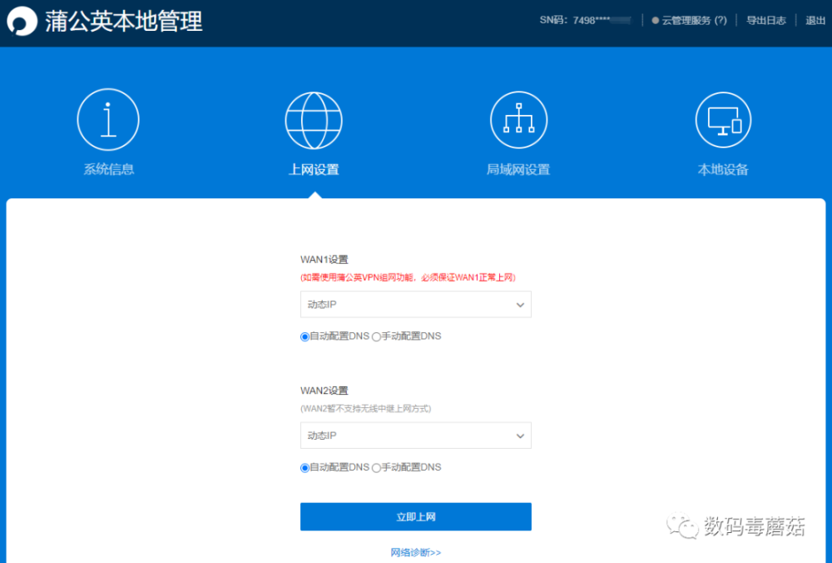Expand the WAN2 dropdown chevron arrow
This screenshot has width=832, height=563.
click(x=520, y=436)
